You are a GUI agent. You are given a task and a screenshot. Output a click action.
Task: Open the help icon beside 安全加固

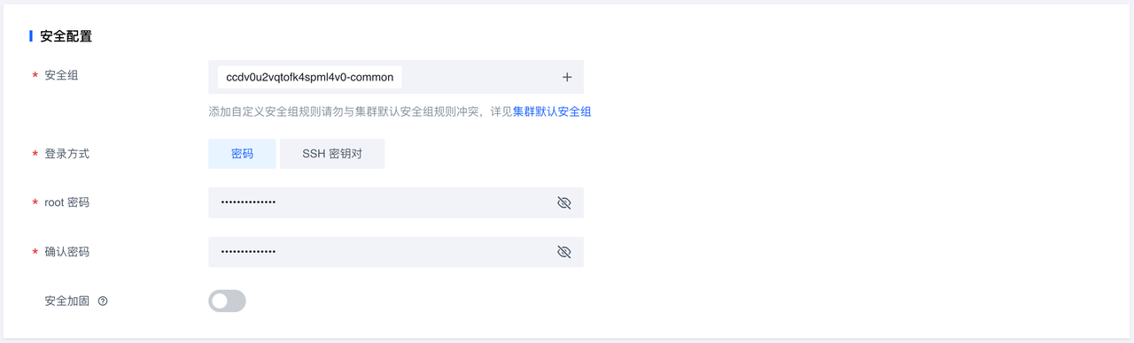pyautogui.click(x=103, y=301)
